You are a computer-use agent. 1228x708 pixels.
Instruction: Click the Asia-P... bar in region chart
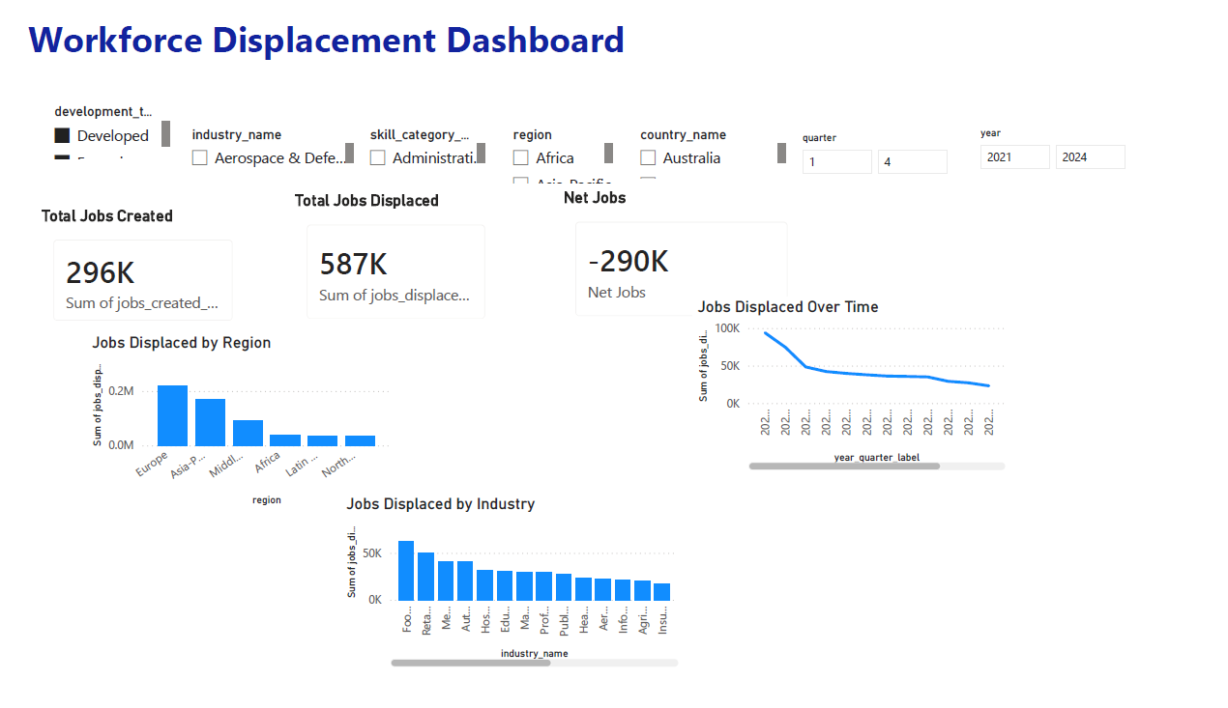click(210, 422)
